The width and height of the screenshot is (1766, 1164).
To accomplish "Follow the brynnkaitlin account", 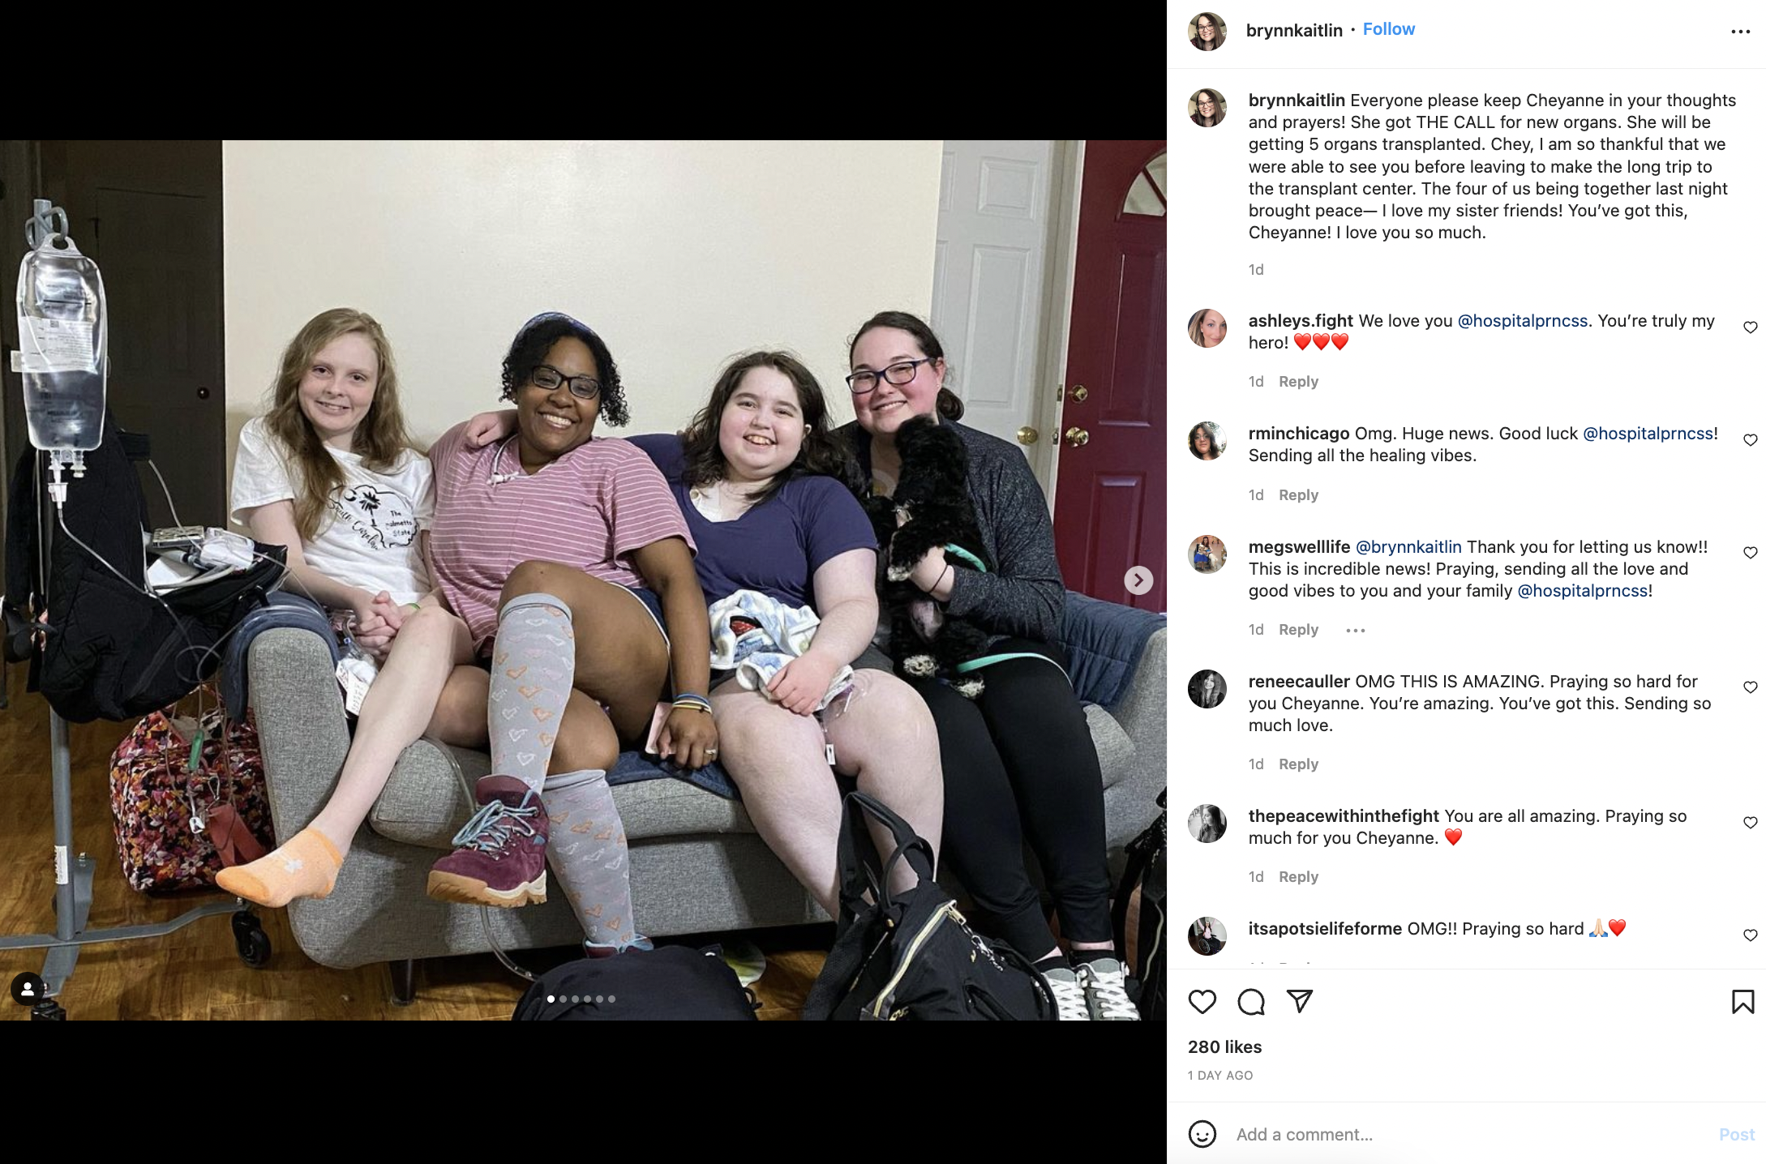I will (x=1389, y=29).
